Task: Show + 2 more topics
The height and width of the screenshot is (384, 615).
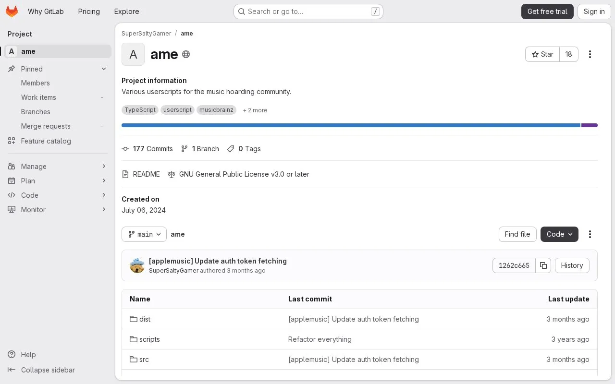Action: [255, 110]
